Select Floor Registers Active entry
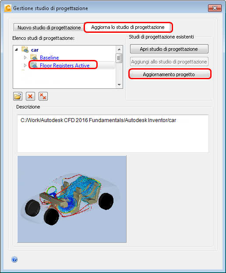This screenshot has width=226, height=273. [65, 66]
